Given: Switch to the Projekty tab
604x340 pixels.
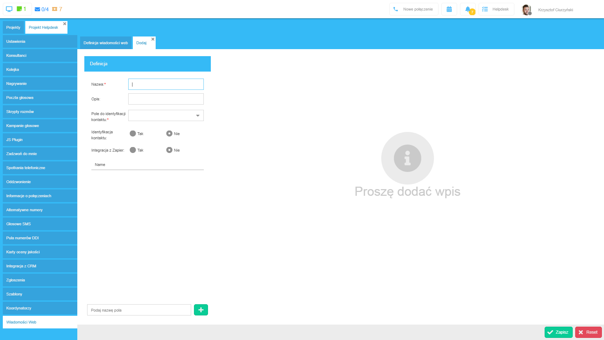Looking at the screenshot, I should point(13,27).
